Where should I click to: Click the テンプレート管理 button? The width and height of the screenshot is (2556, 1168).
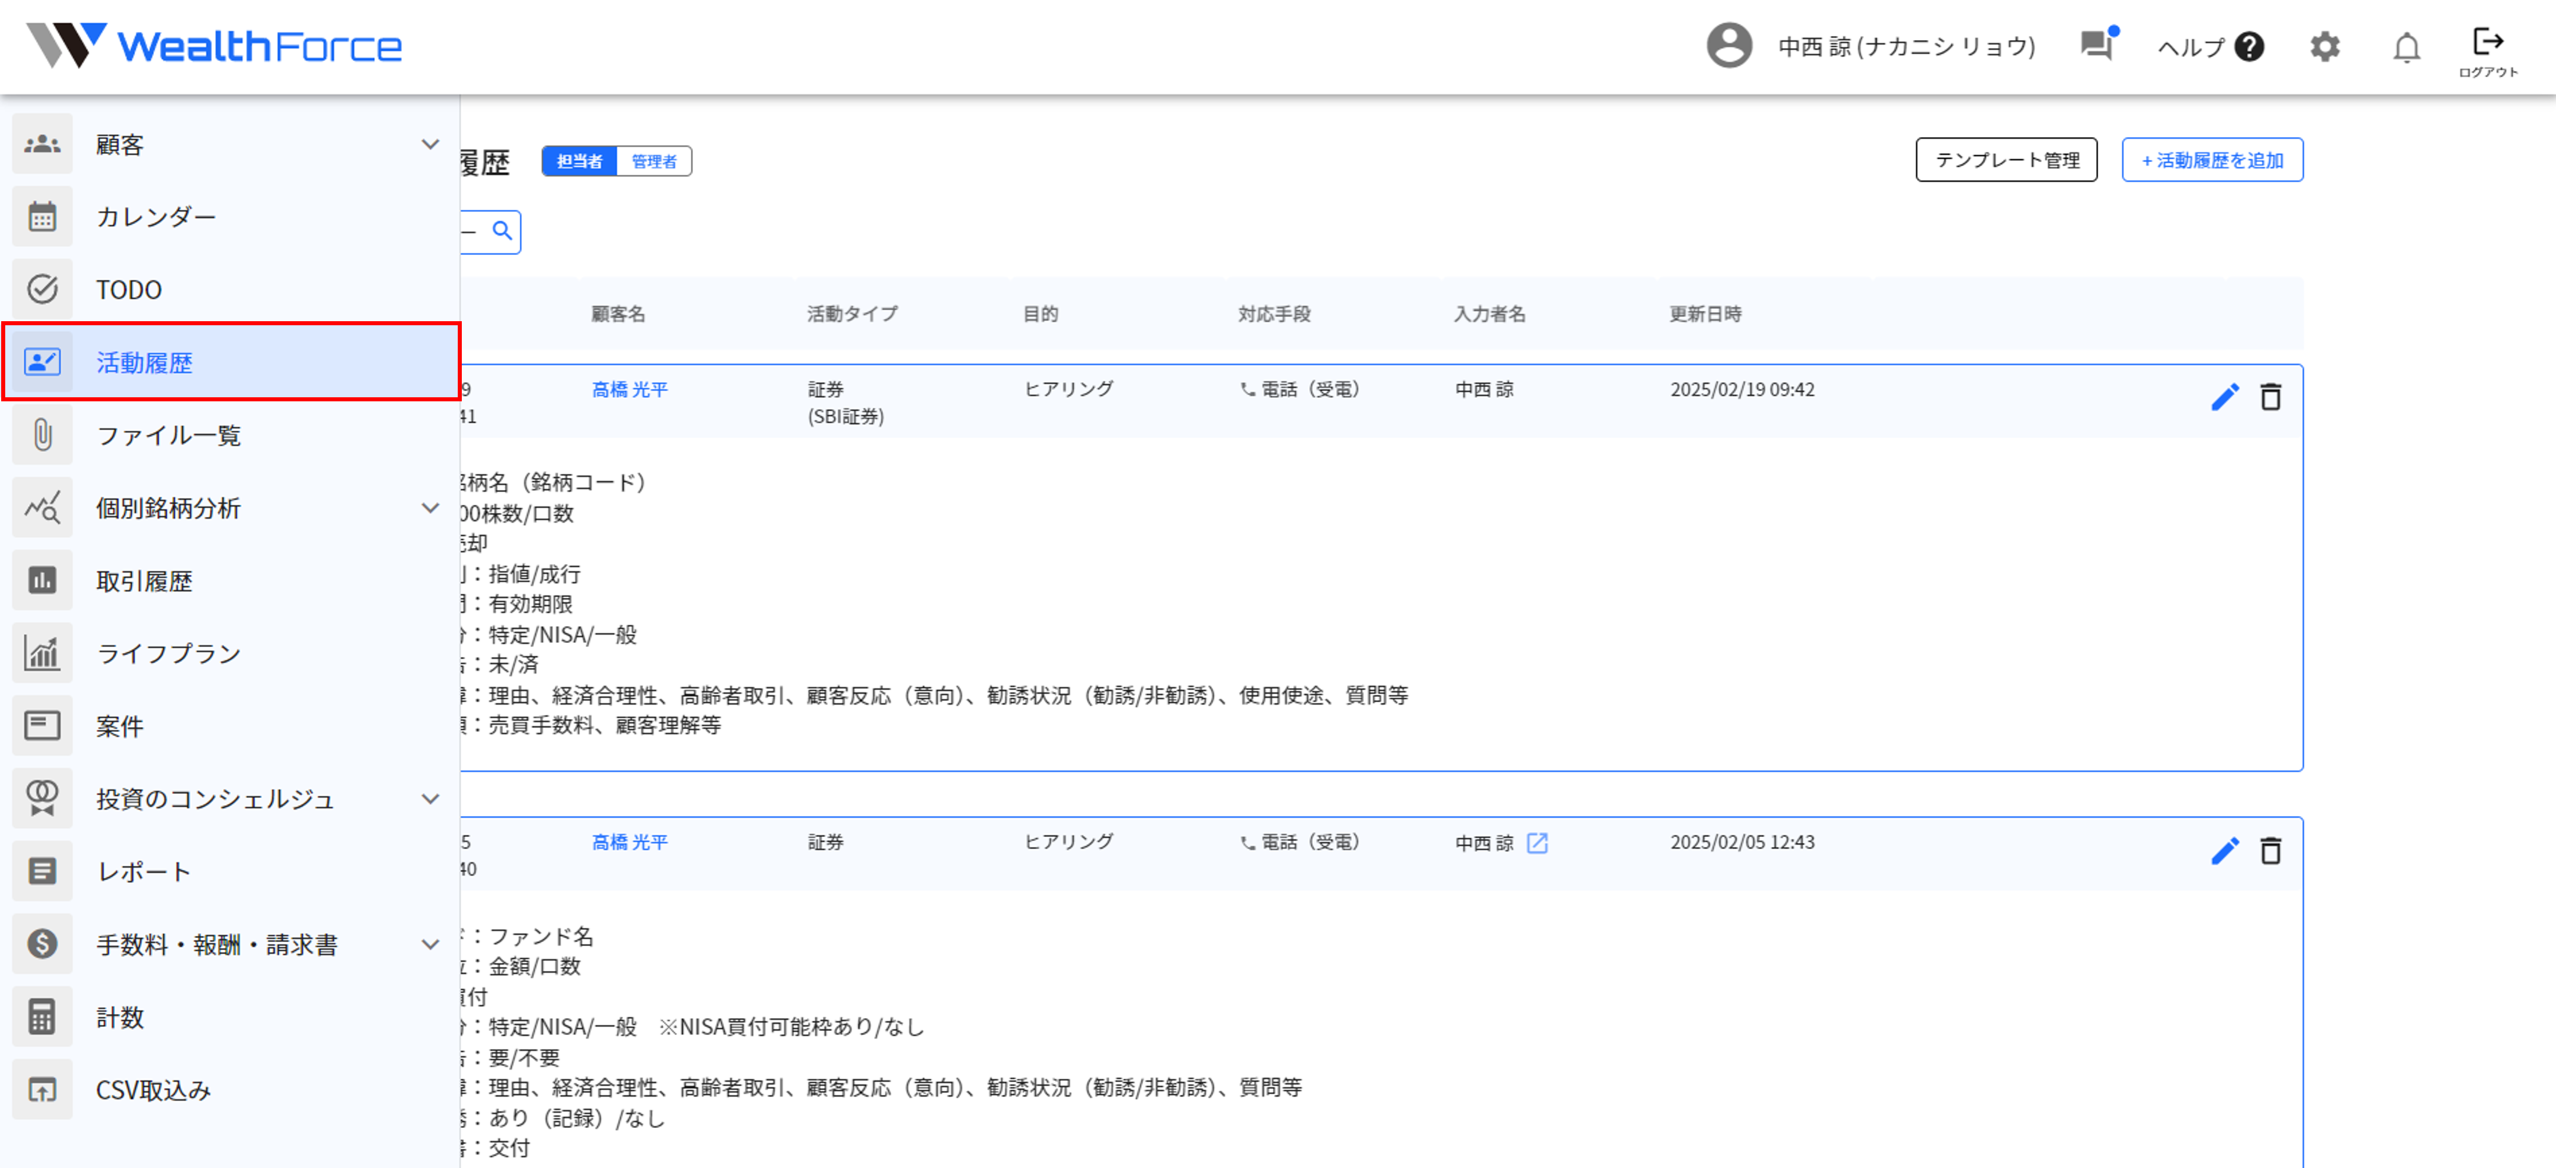2005,160
